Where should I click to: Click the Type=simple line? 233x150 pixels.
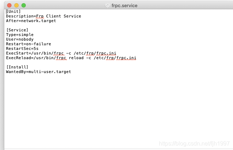pyautogui.click(x=20, y=35)
